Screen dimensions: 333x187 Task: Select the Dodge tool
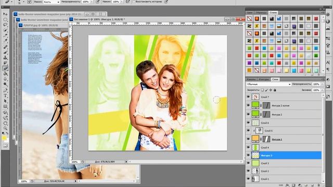[x=5, y=85]
